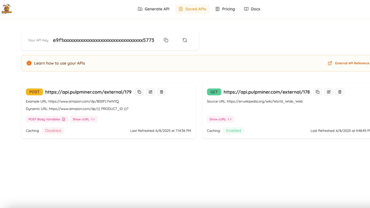Click the Pulpminer logo icon
The image size is (370, 208).
(7, 9)
